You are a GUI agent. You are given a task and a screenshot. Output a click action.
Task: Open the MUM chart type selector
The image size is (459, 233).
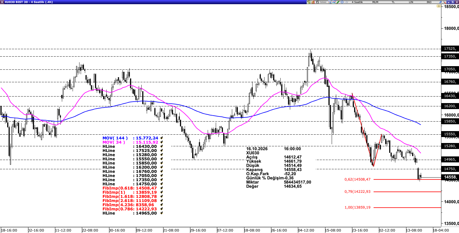point(375,2)
